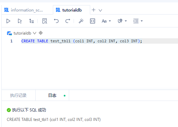Switch to the information_sc... SQL tab
178x127 pixels.
click(x=27, y=10)
